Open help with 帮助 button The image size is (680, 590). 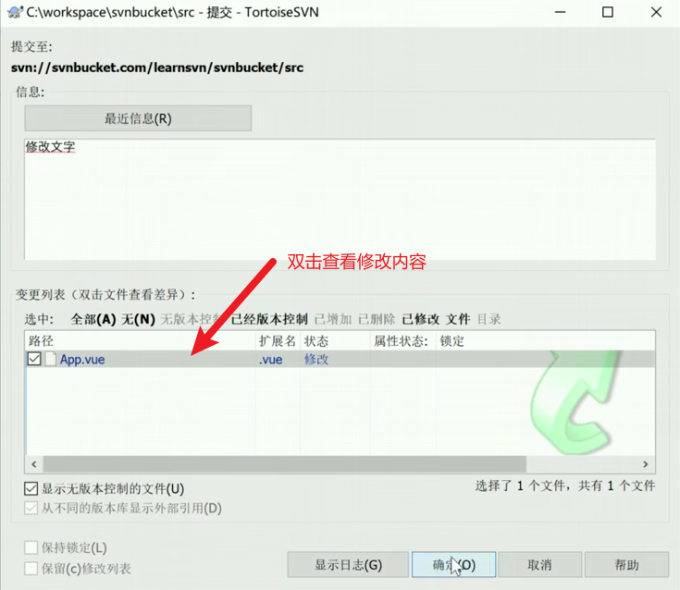tap(626, 565)
